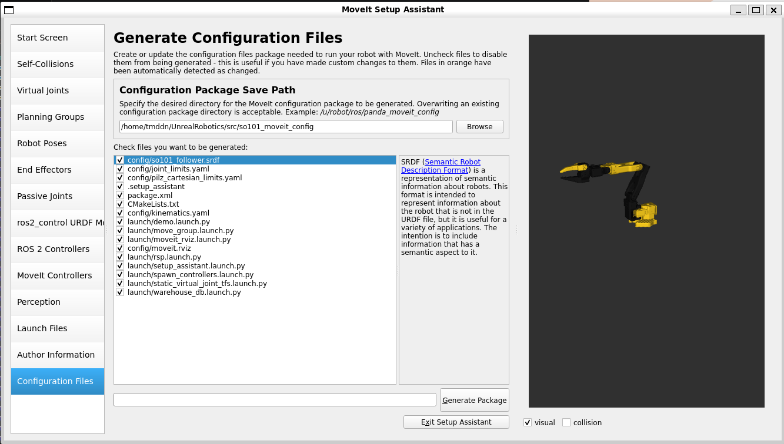The height and width of the screenshot is (444, 784).
Task: Open the Virtual Joints step
Action: [58, 90]
